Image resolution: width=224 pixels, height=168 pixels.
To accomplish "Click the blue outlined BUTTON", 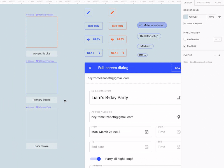I will tap(94, 26).
